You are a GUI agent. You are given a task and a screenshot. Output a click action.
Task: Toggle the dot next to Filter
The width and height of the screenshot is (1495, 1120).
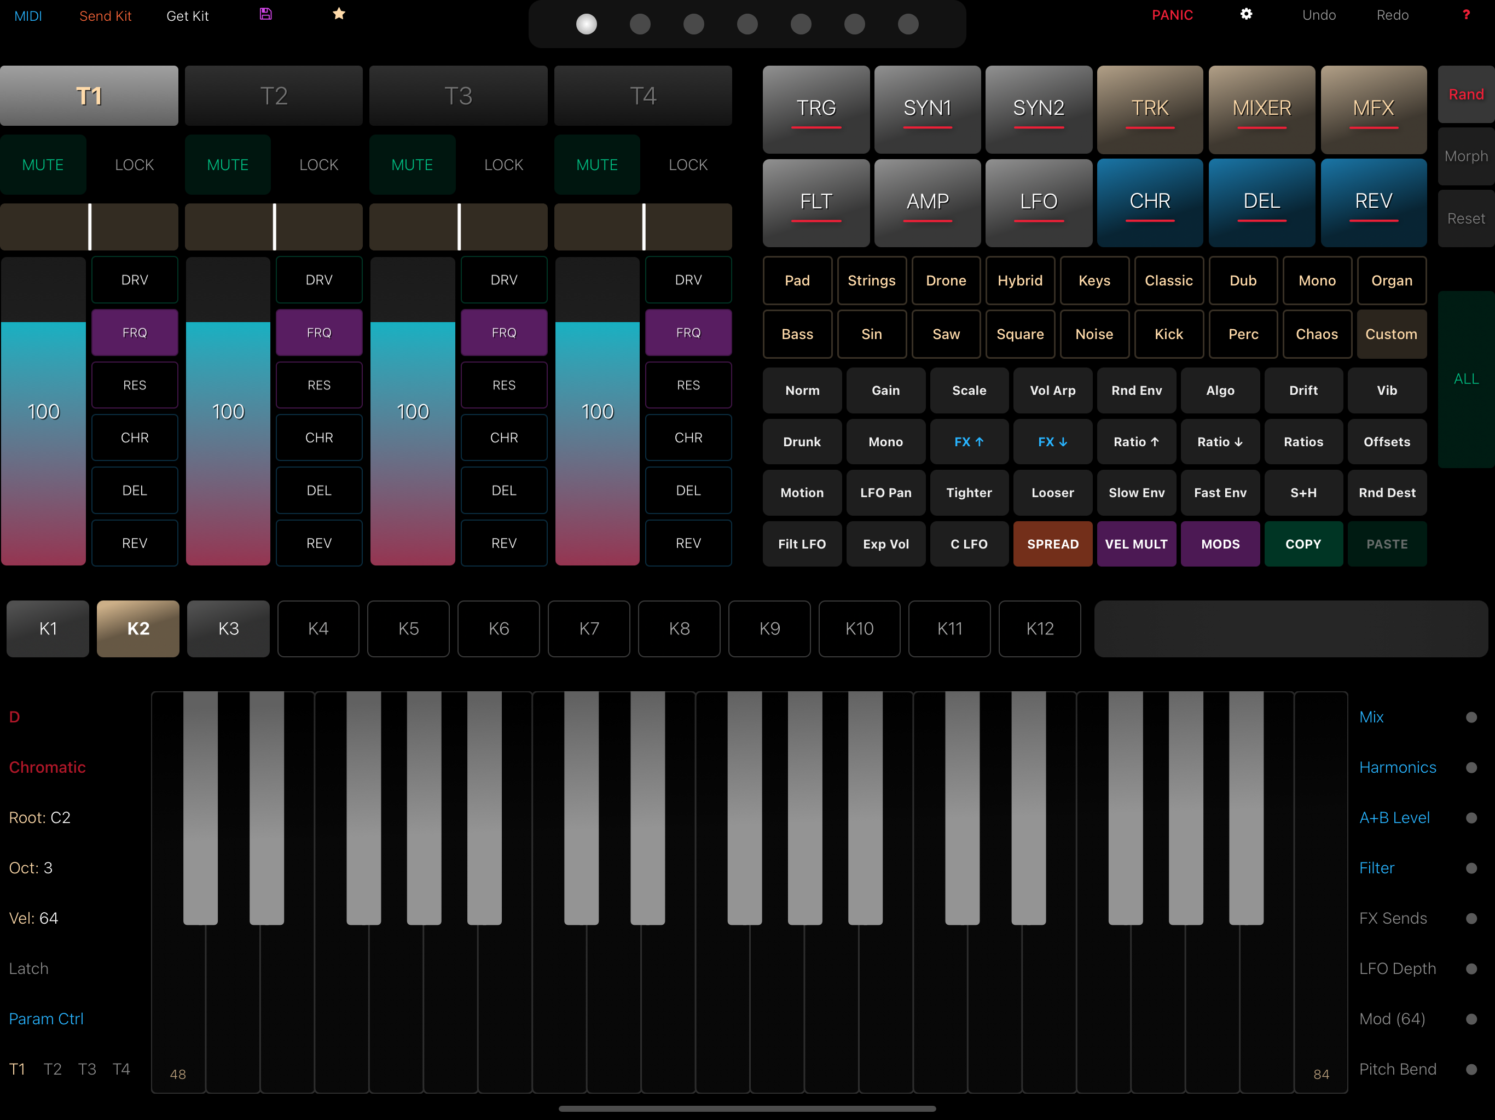pos(1471,868)
